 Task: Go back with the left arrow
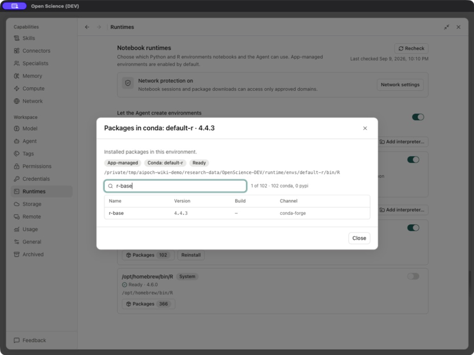(x=87, y=27)
